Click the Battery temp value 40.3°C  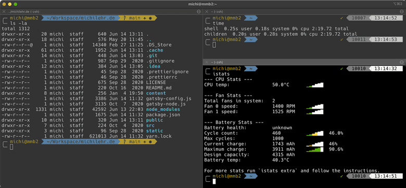(x=281, y=160)
